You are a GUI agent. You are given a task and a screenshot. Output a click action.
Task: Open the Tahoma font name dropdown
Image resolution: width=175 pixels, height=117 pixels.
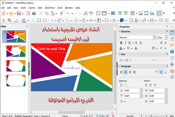pyautogui.click(x=154, y=37)
